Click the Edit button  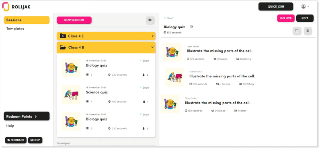pos(305,18)
